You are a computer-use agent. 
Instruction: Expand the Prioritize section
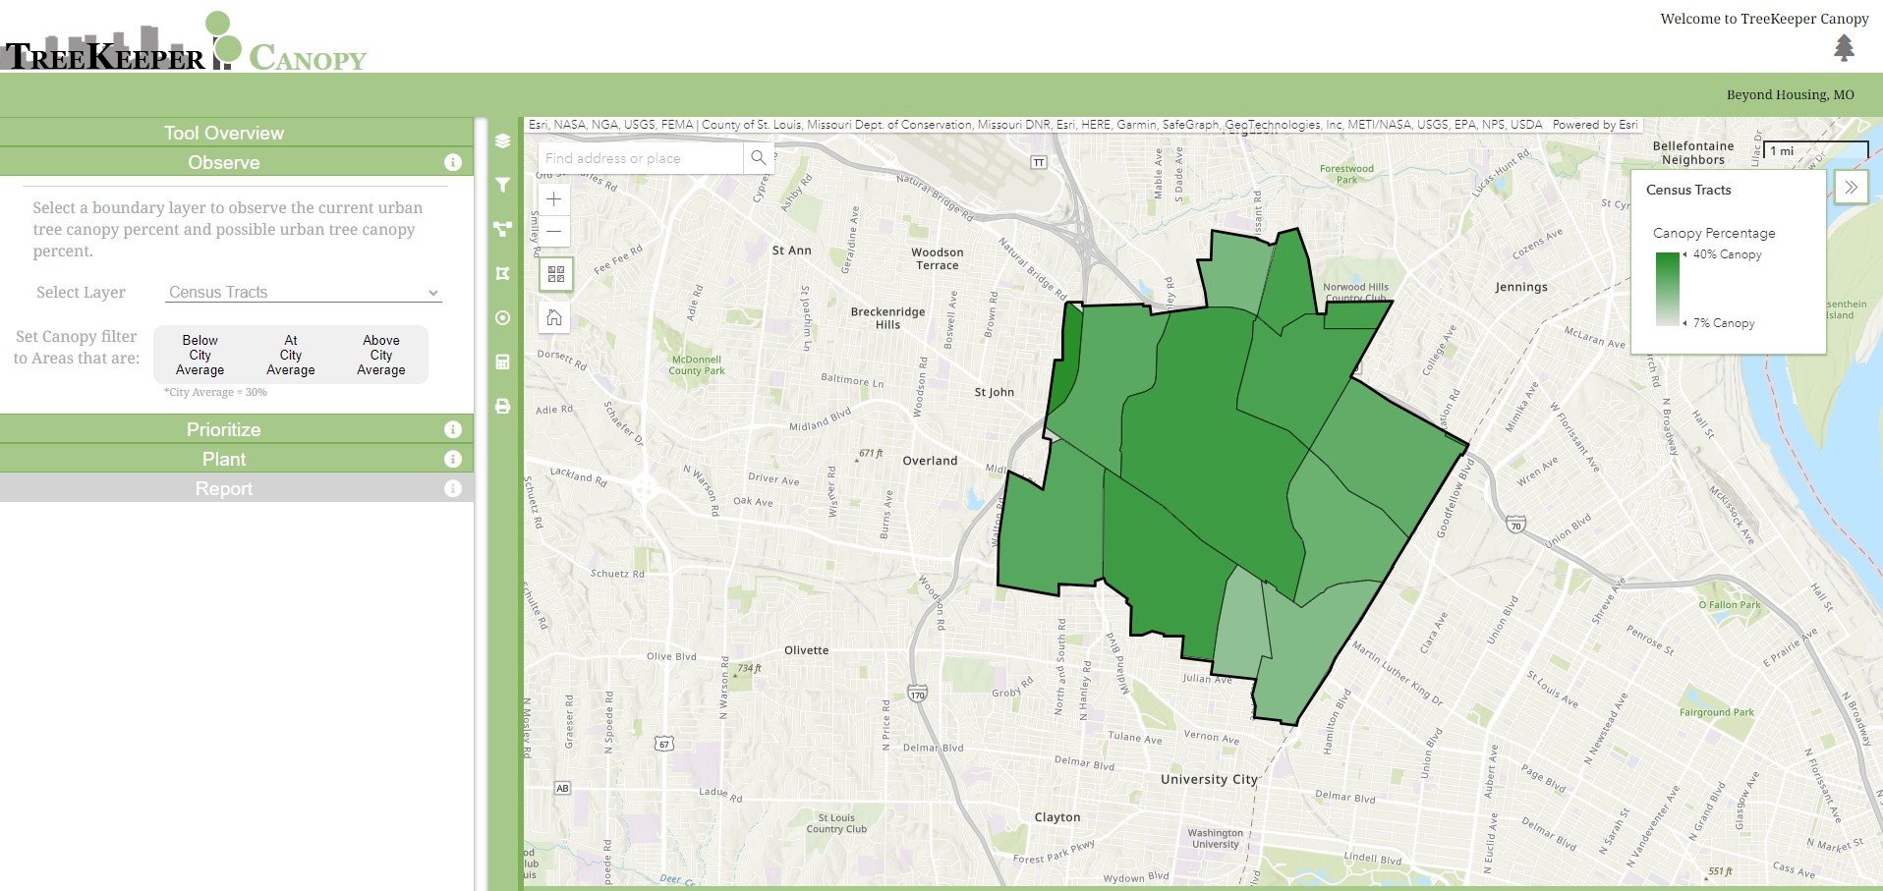coord(224,429)
